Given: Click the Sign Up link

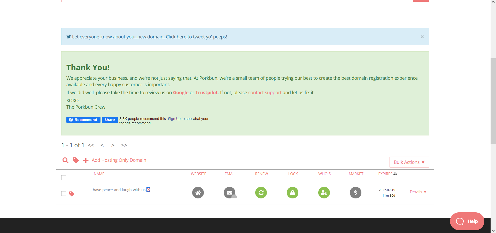Looking at the screenshot, I should click(x=174, y=119).
